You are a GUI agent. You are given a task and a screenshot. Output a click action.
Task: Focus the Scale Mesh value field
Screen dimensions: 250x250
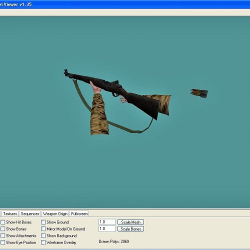[x=107, y=222]
